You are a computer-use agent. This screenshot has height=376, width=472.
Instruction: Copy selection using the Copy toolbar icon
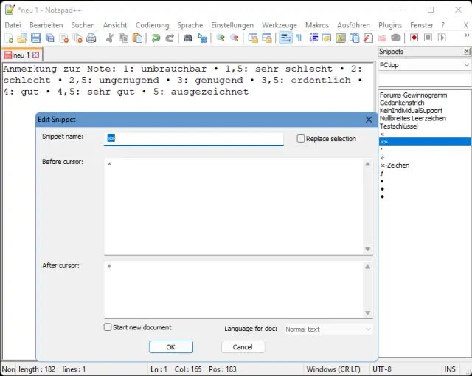[x=123, y=38]
